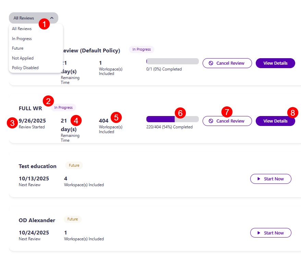Click the cancel icon on FULL WR Cancel Review

point(210,121)
